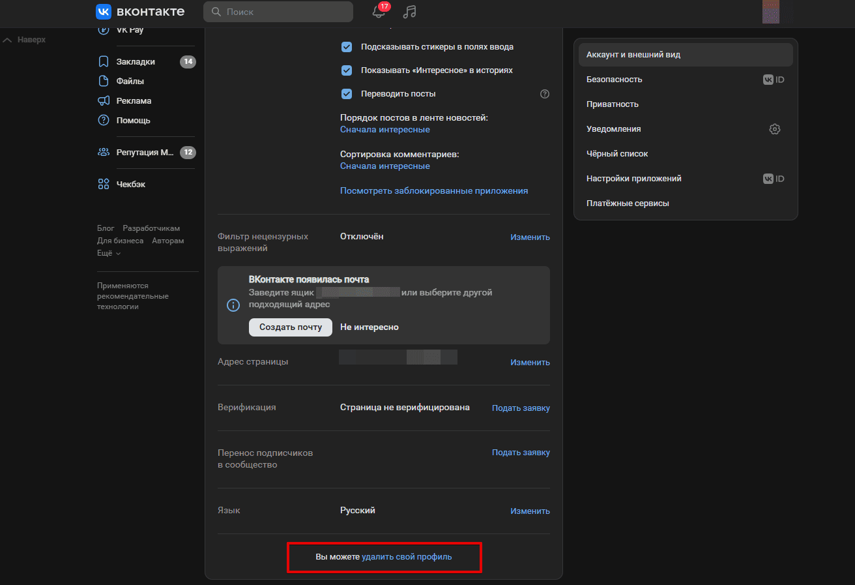Open the notifications bell icon
Image resolution: width=855 pixels, height=585 pixels.
(379, 12)
